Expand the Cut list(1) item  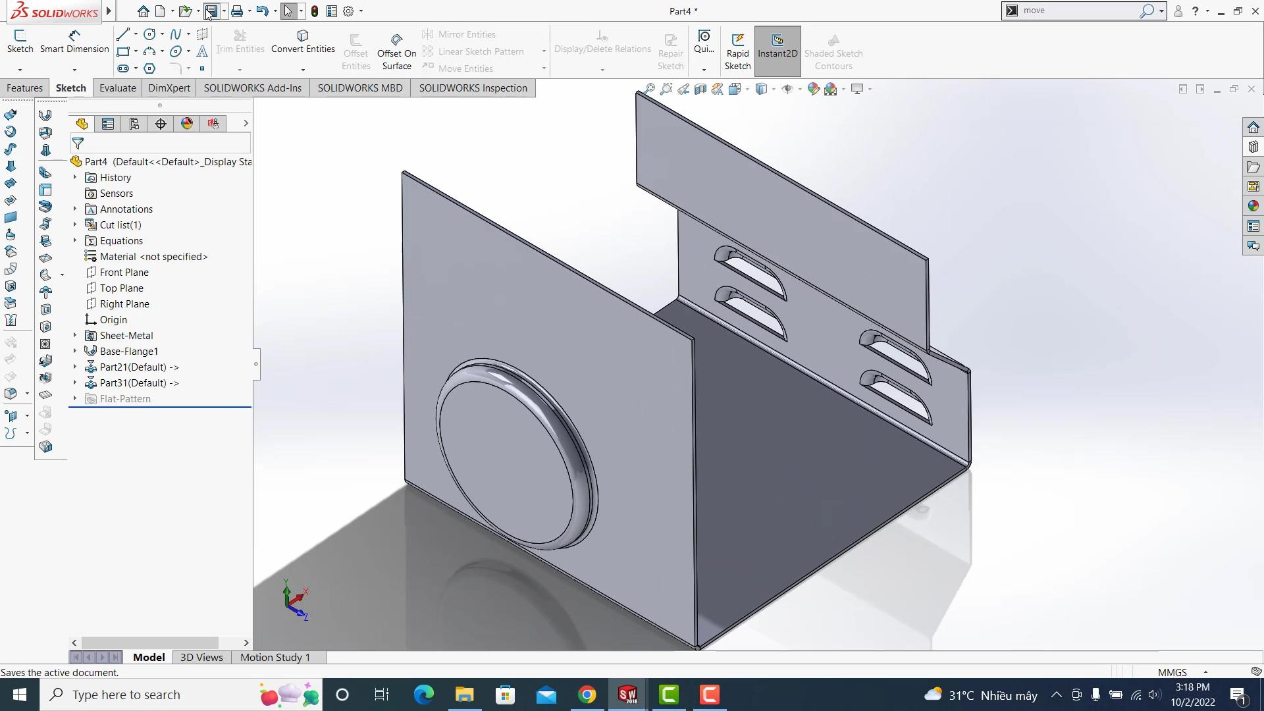coord(74,224)
